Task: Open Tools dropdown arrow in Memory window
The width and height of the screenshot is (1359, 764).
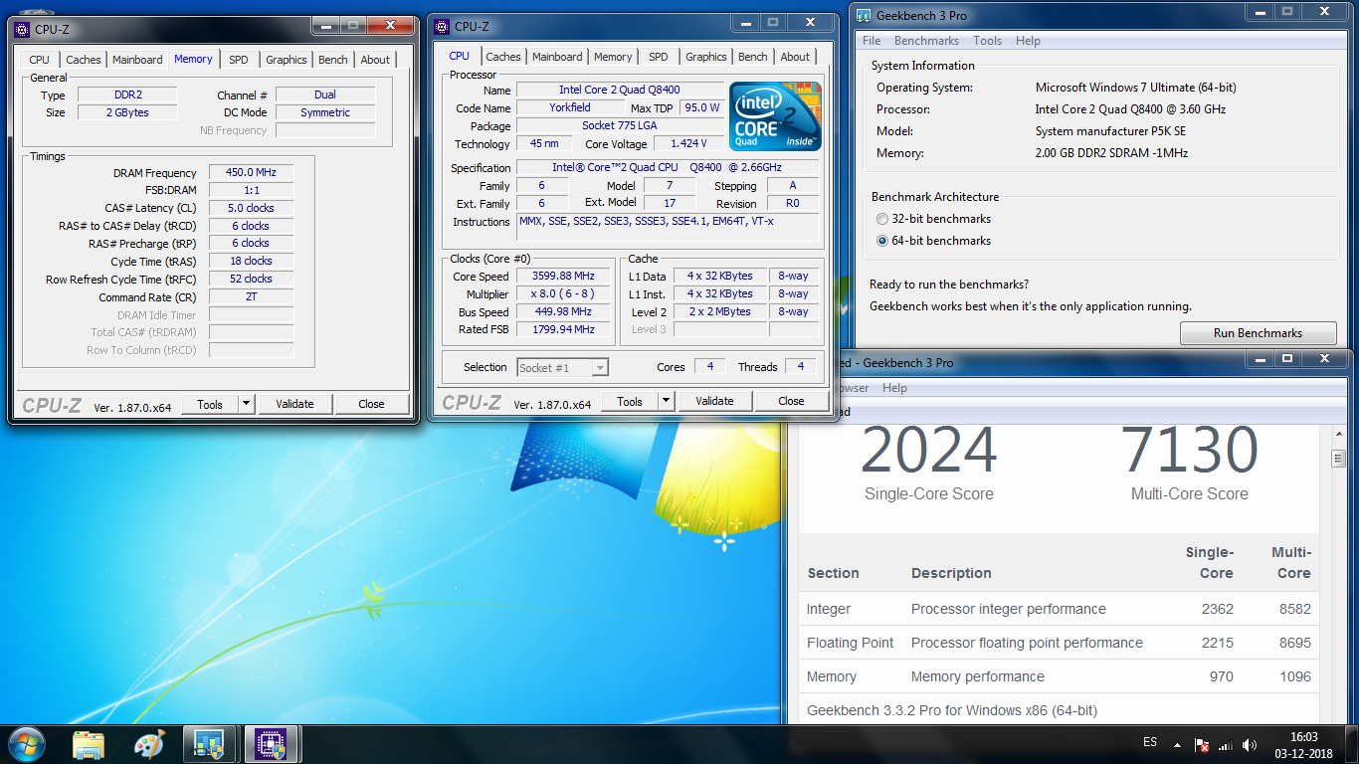Action: click(x=246, y=404)
